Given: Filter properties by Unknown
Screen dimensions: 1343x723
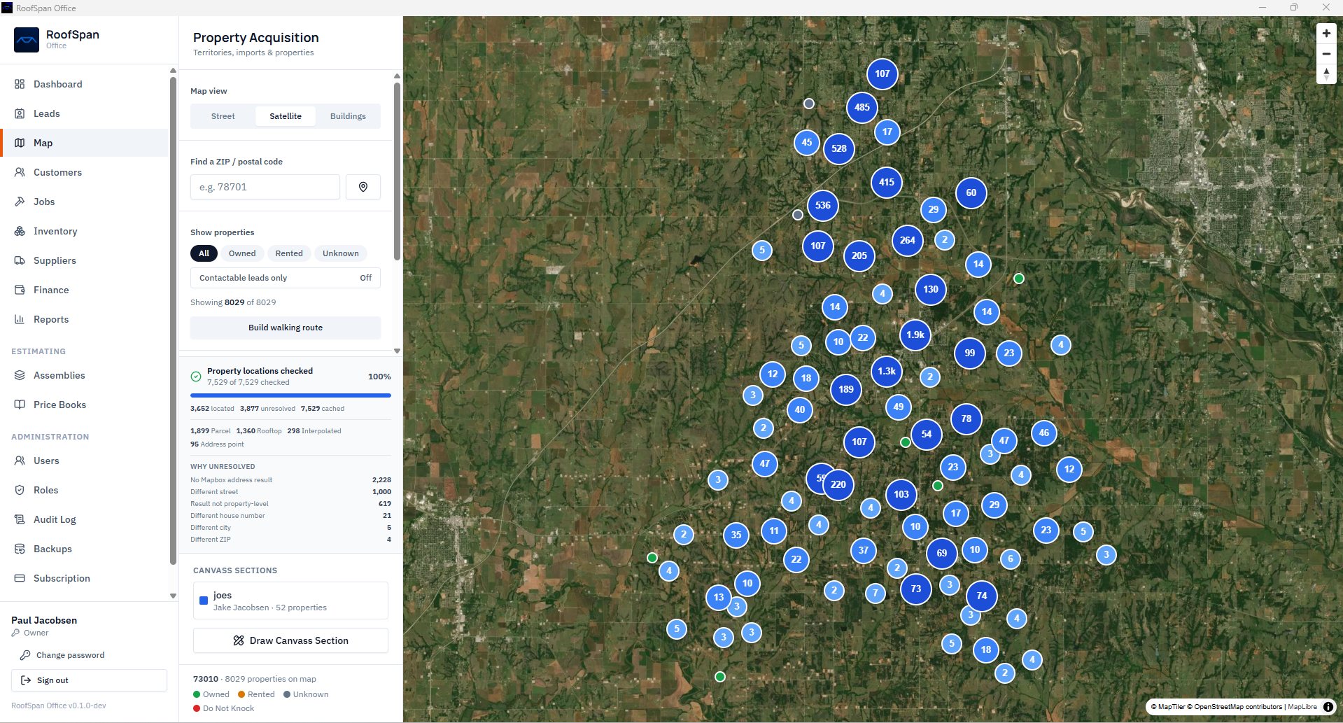Looking at the screenshot, I should (341, 253).
